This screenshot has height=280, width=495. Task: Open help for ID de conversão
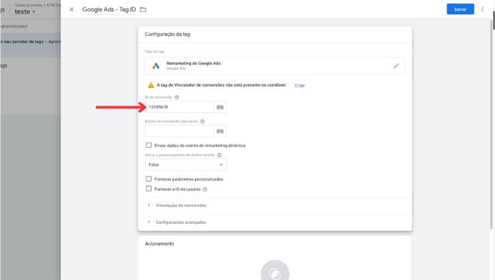pos(177,97)
